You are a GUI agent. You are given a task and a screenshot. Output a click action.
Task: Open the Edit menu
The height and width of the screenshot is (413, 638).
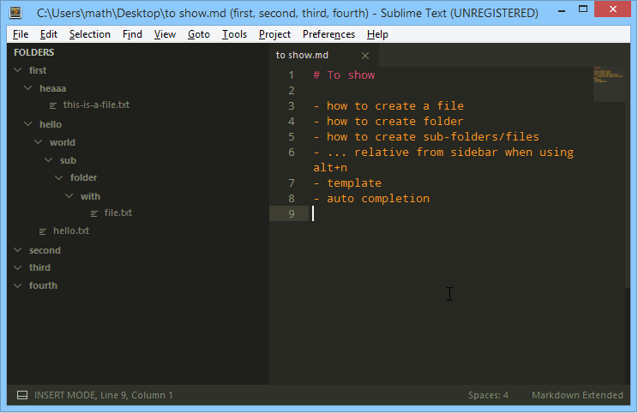click(x=48, y=34)
